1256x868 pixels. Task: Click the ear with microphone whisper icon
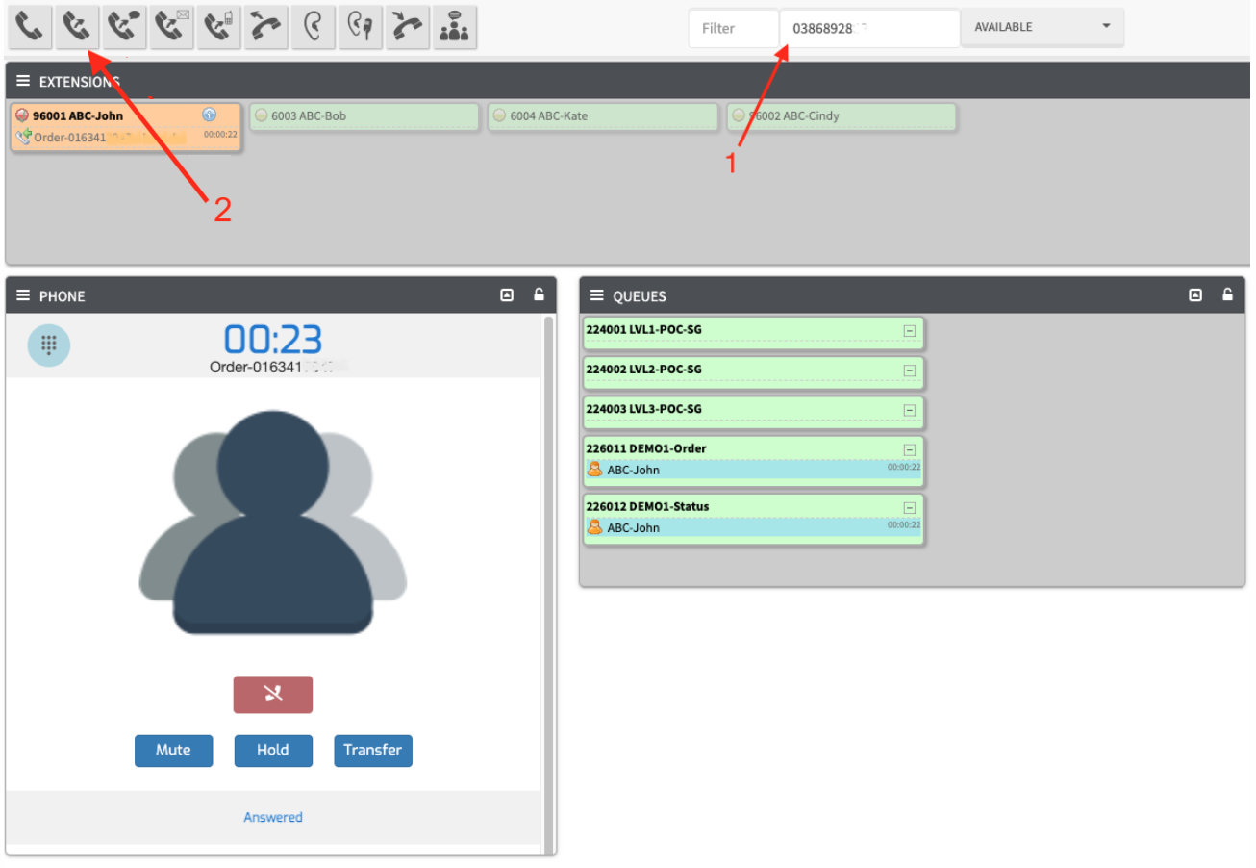(360, 28)
